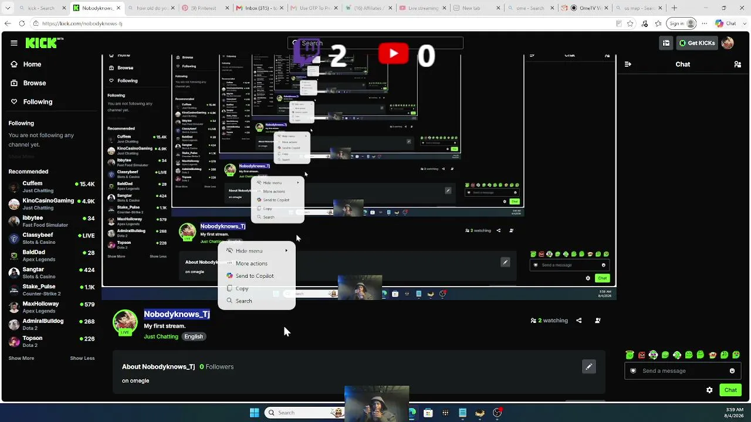Open the emoji picker in message box
Viewport: 751px width, 422px height.
[x=732, y=371]
